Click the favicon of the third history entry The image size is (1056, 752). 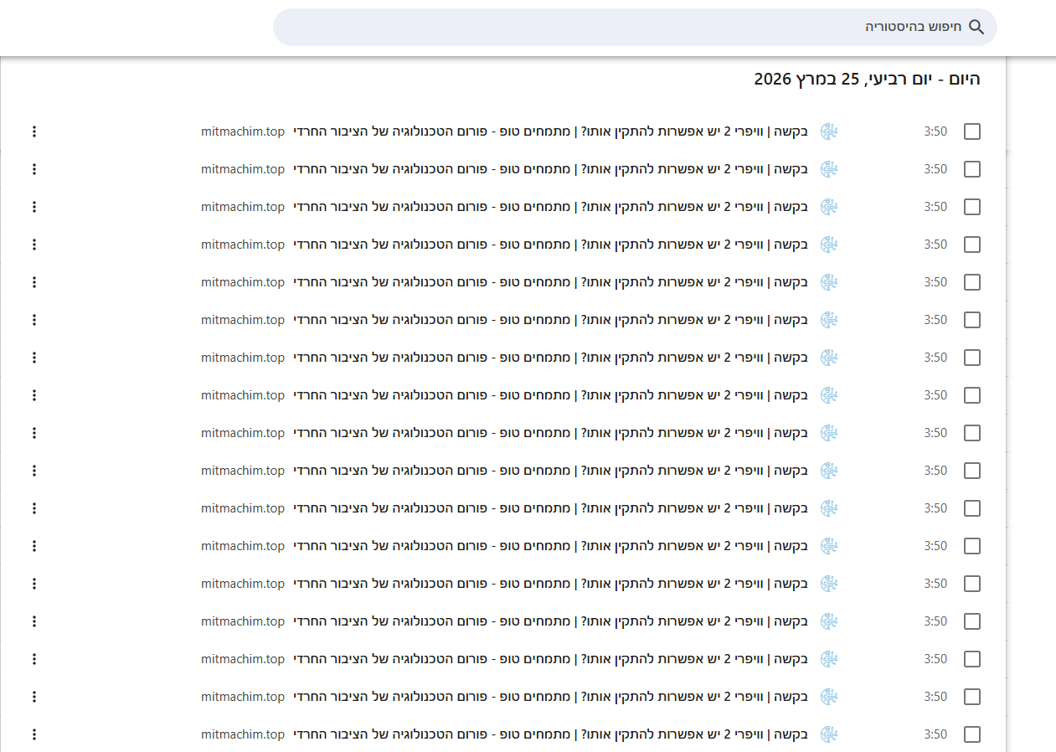click(x=829, y=207)
